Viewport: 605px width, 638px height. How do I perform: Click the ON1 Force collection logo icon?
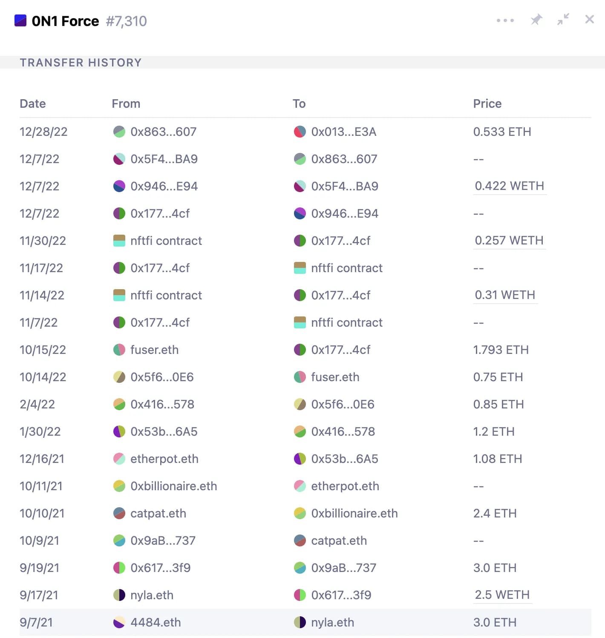(20, 21)
